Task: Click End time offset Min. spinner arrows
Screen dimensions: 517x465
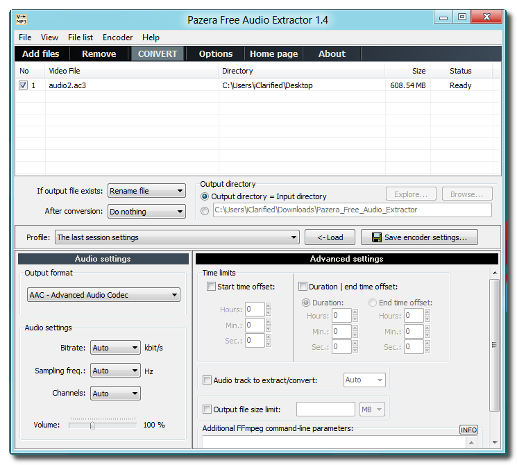Action: (427, 332)
